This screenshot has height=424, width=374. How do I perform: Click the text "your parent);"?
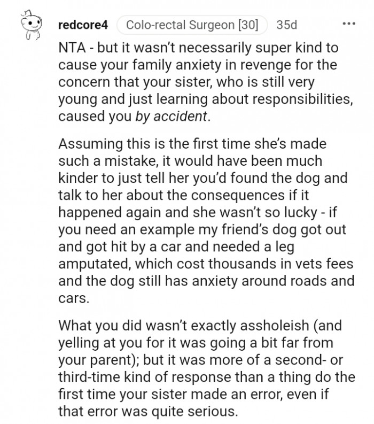[x=91, y=360]
